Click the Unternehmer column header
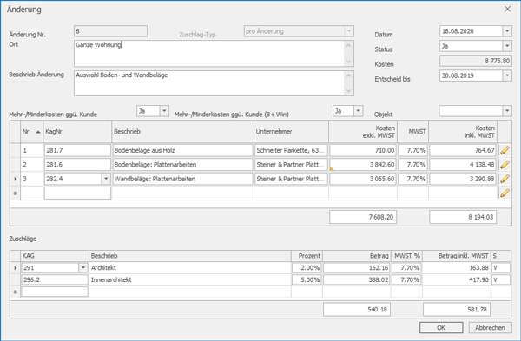Screen dimensions: 521x341 click(291, 132)
